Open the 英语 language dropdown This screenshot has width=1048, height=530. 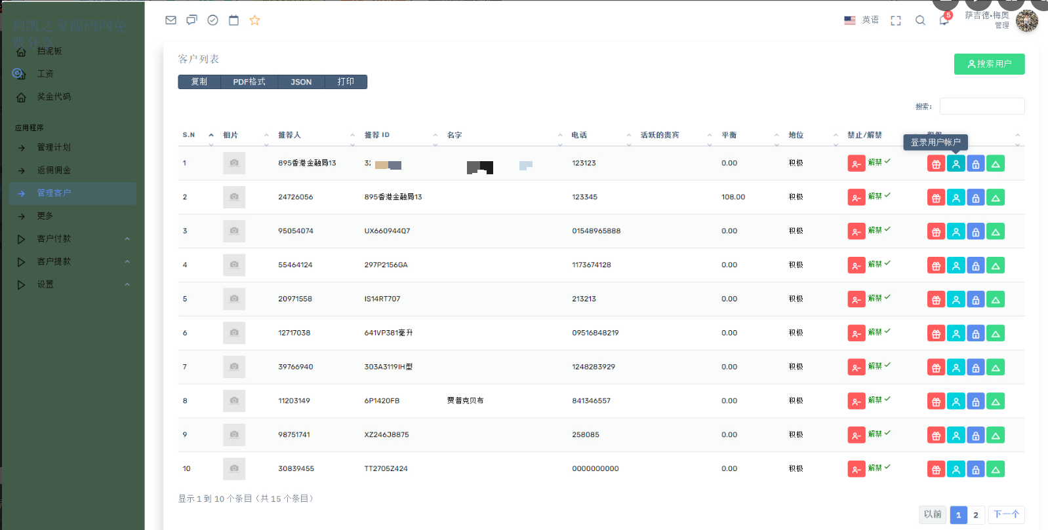tap(862, 20)
